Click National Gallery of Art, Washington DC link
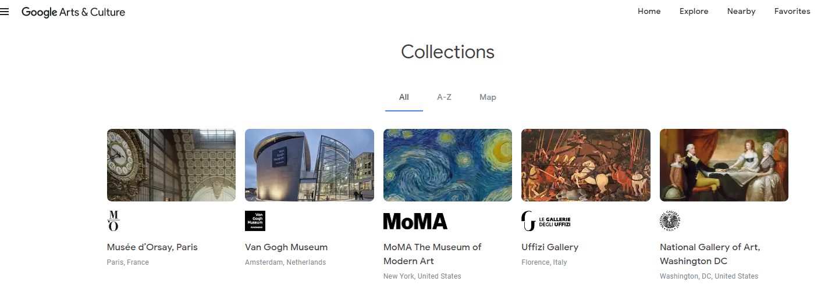821x292 pixels. (x=710, y=254)
